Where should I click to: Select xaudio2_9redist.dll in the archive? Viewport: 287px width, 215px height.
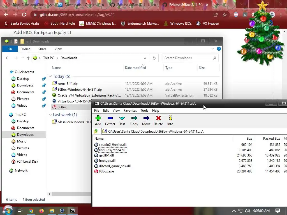(x=110, y=145)
